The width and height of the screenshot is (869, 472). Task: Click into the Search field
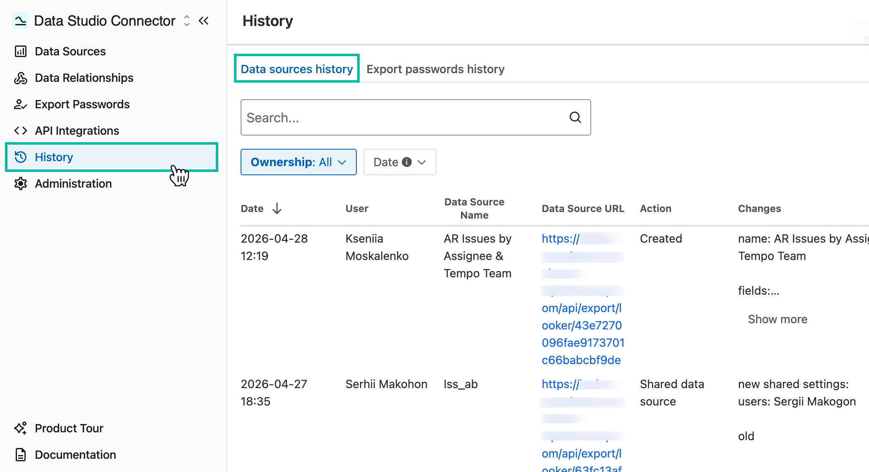(415, 117)
